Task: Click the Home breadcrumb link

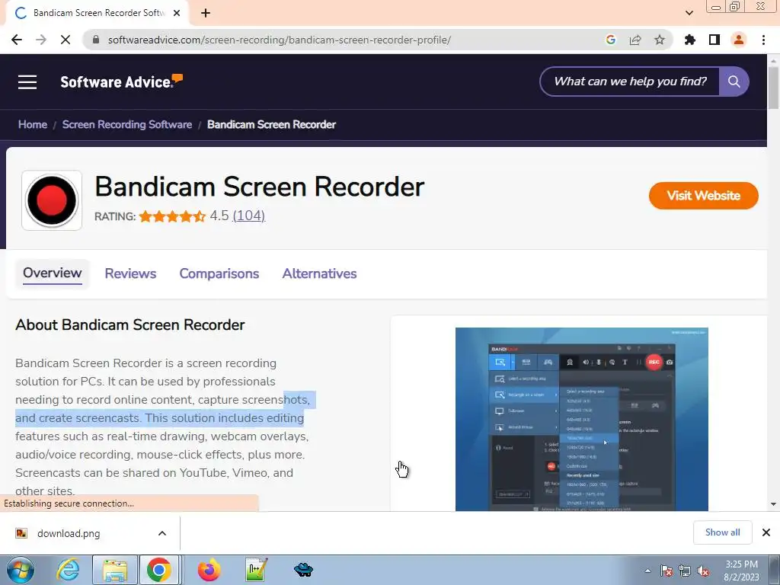Action: (x=32, y=124)
